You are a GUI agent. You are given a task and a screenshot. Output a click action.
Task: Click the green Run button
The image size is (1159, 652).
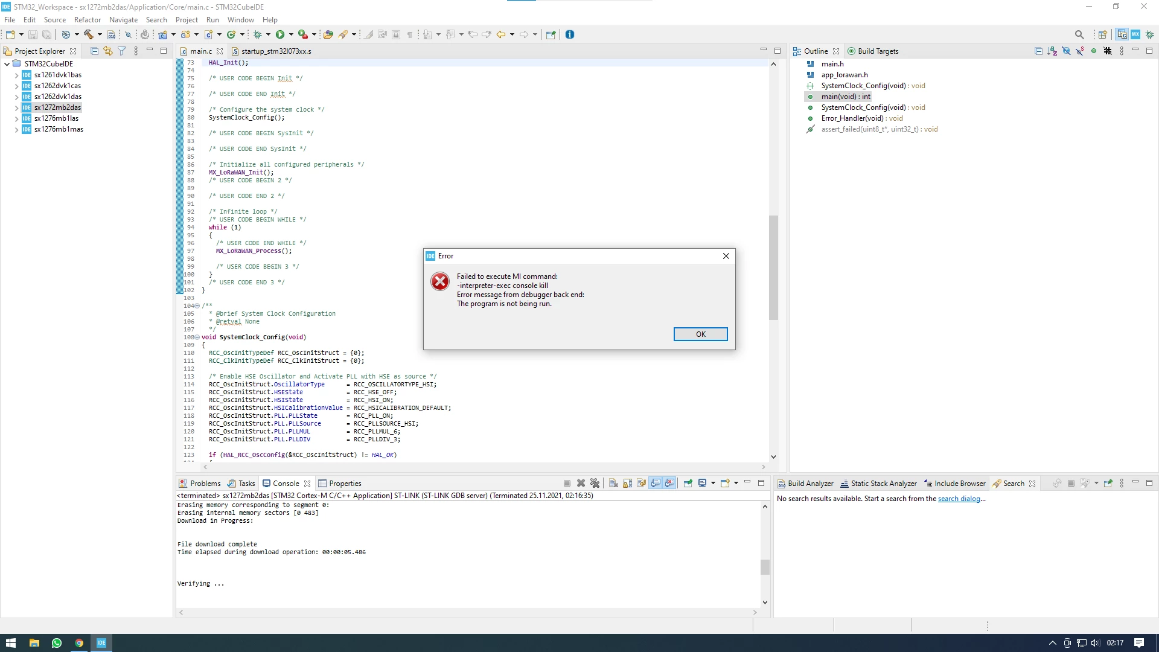[280, 34]
